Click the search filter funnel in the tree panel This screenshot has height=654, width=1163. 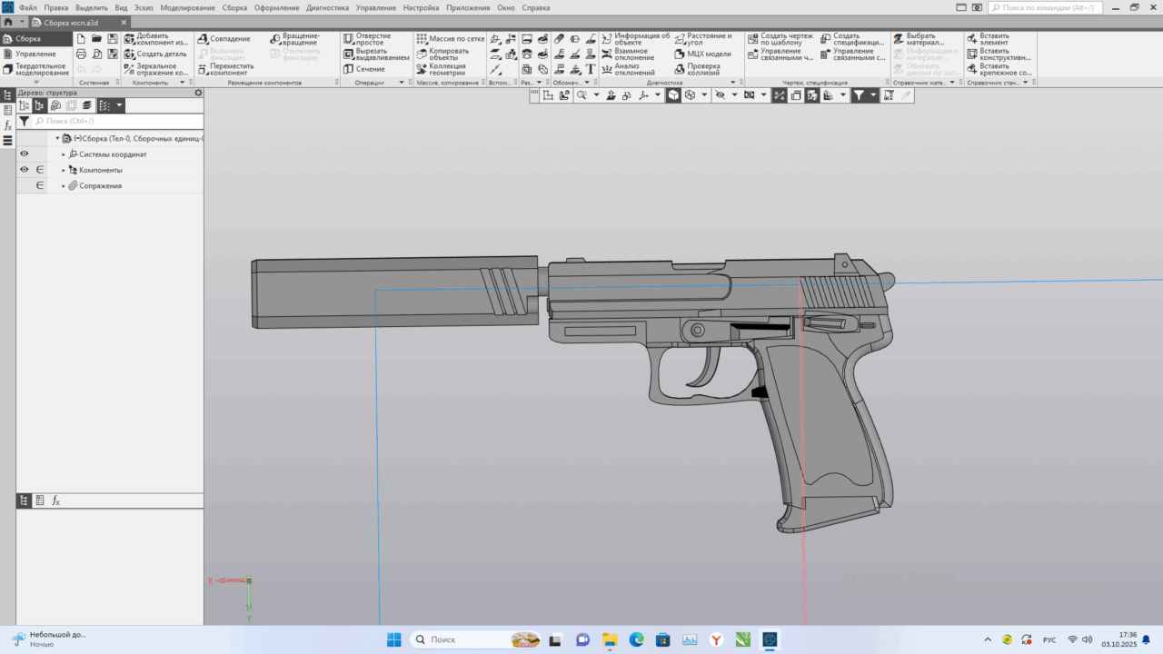[x=25, y=121]
